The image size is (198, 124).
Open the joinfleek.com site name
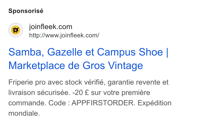[51, 27]
